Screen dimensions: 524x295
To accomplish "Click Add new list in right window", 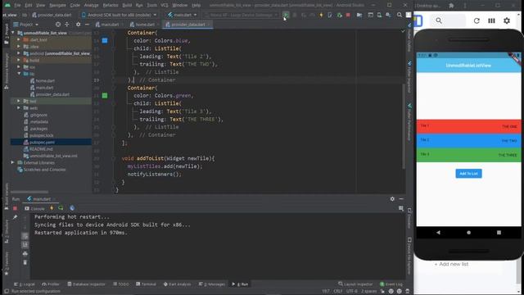I will [x=451, y=264].
